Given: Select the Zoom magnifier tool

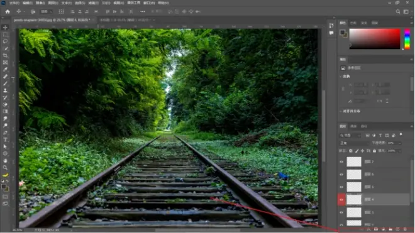Looking at the screenshot, I should tap(5, 168).
